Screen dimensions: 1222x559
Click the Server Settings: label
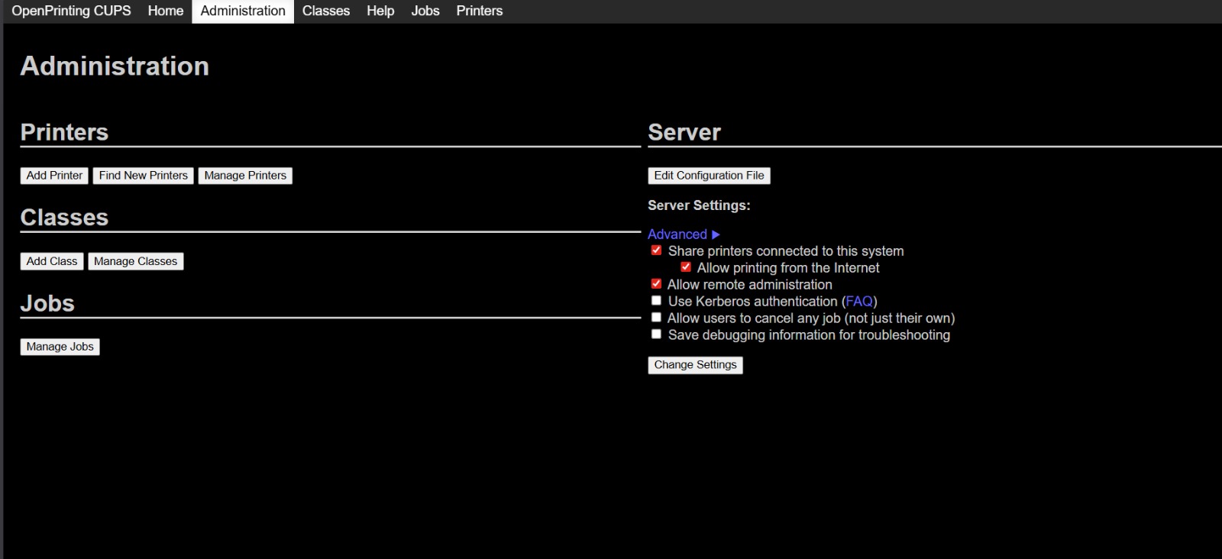coord(699,205)
